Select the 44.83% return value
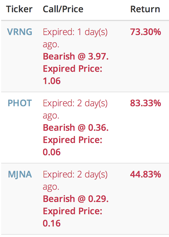This screenshot has width=169, height=237. click(146, 174)
